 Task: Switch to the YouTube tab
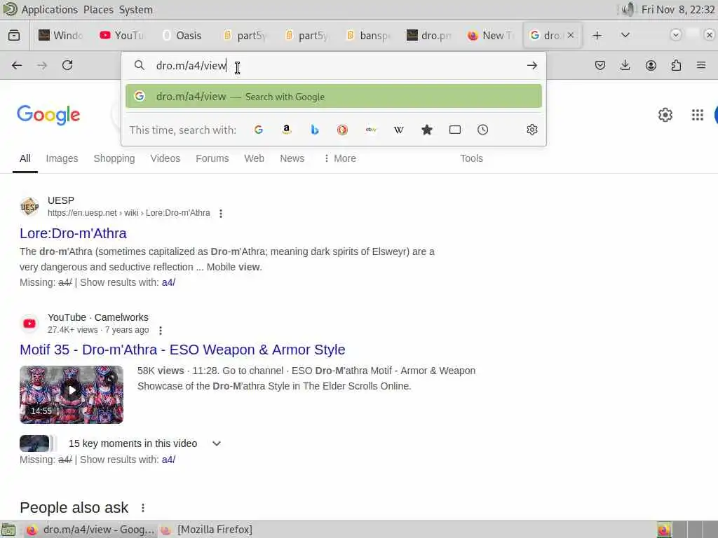point(122,35)
